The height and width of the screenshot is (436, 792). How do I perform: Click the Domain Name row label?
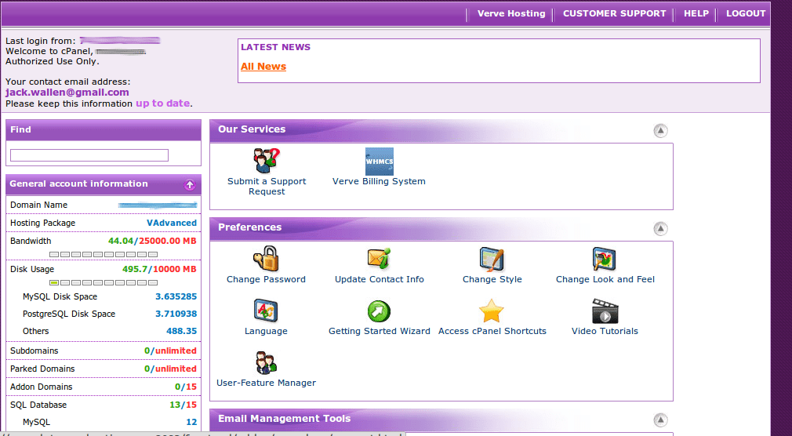[39, 205]
